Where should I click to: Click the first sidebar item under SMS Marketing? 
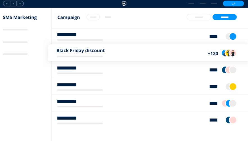click(x=15, y=30)
